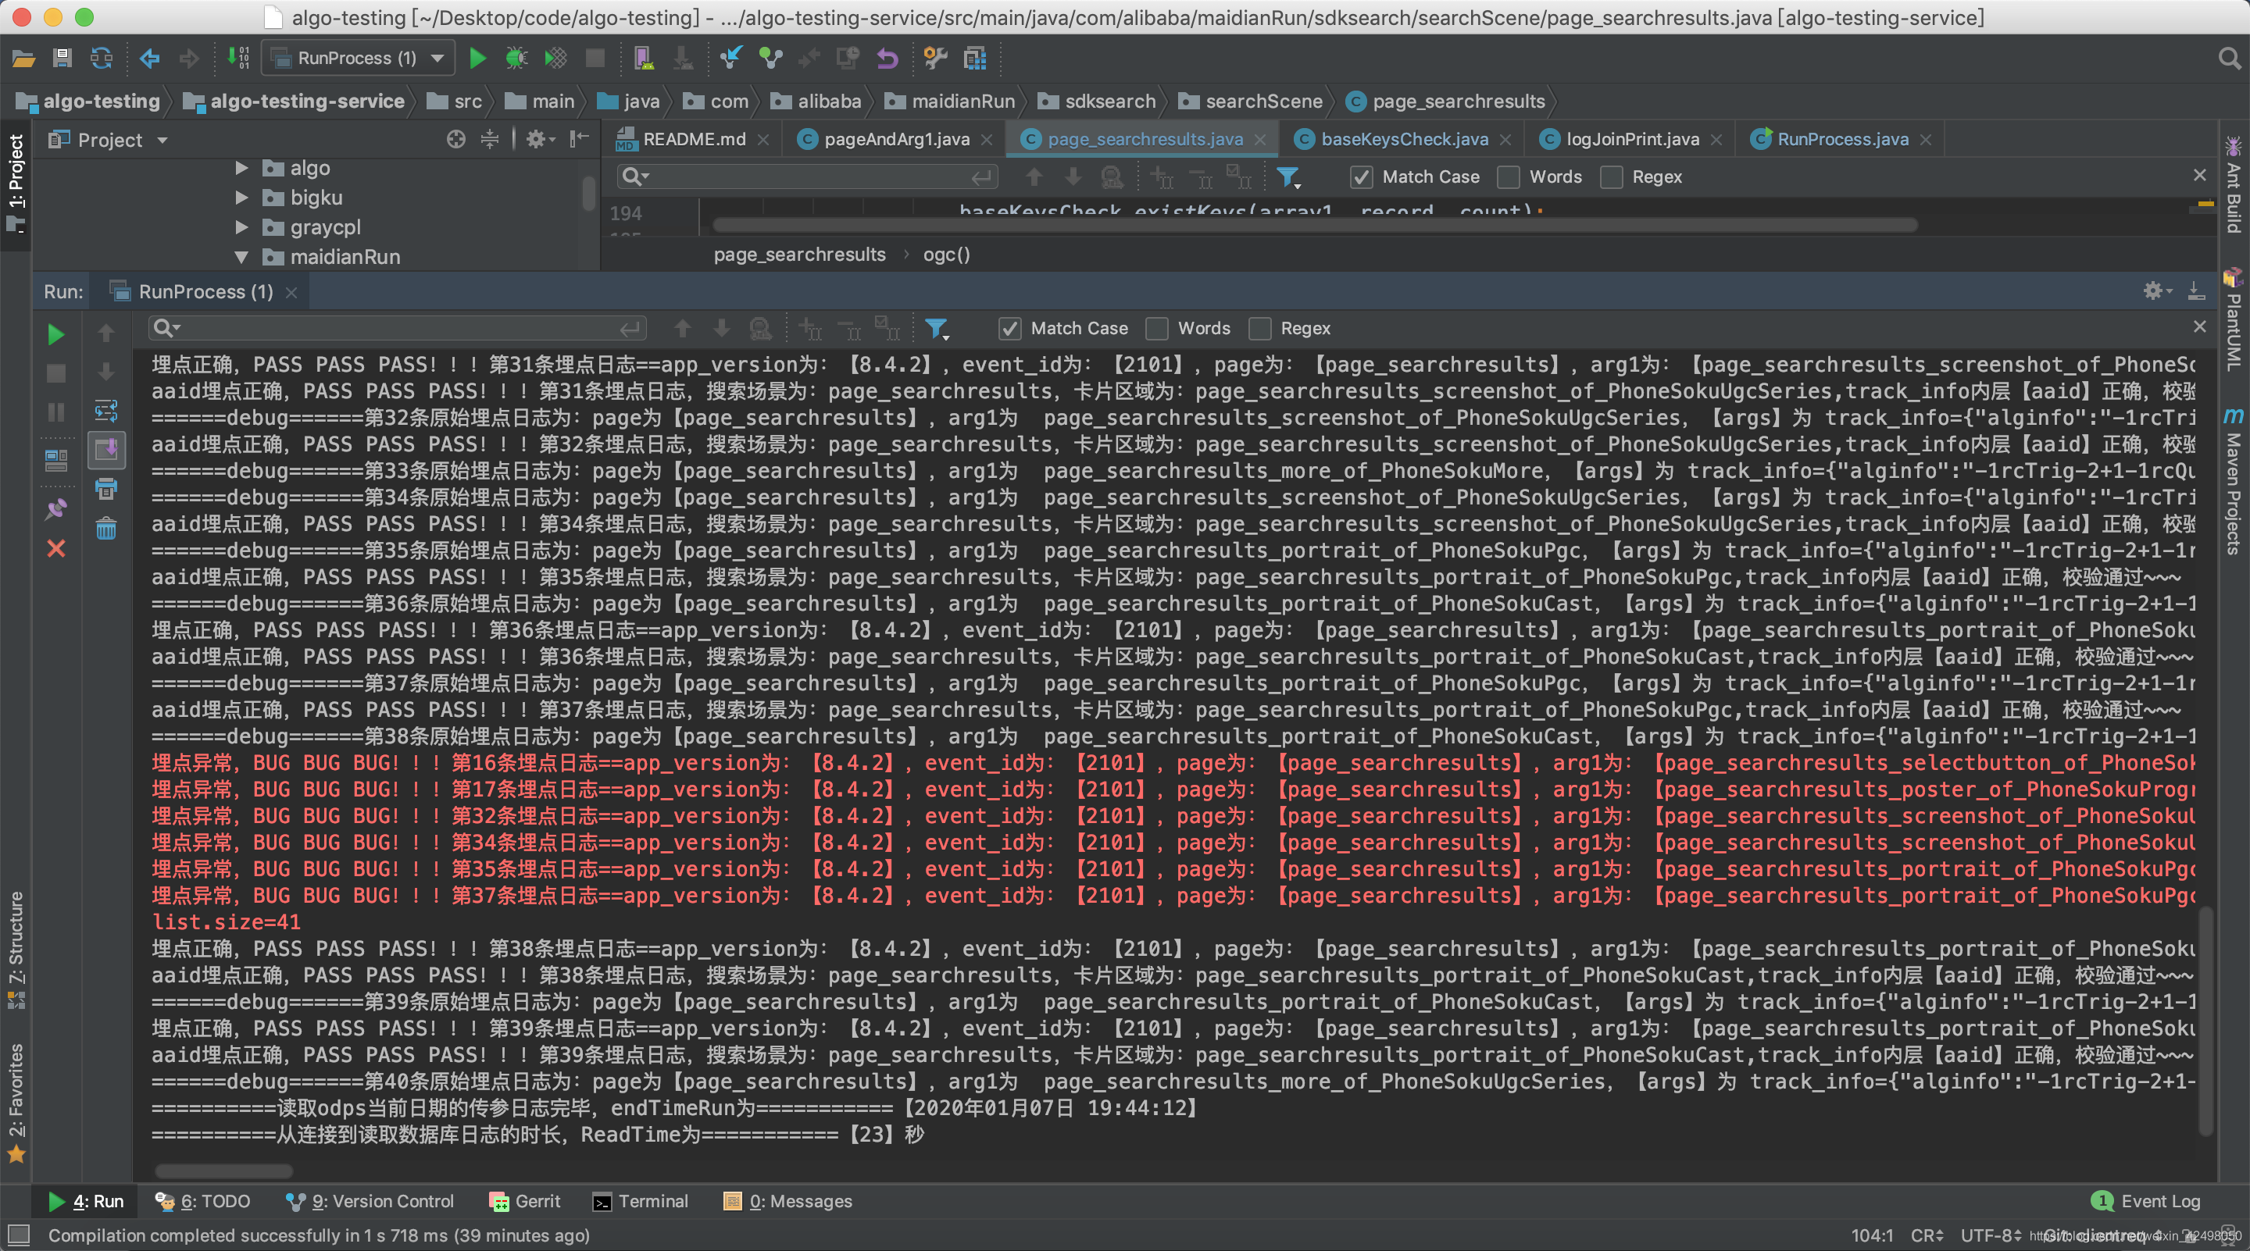Toggle the soft-wrap icon in Run panel
Viewport: 2250px width, 1251px height.
pos(105,412)
